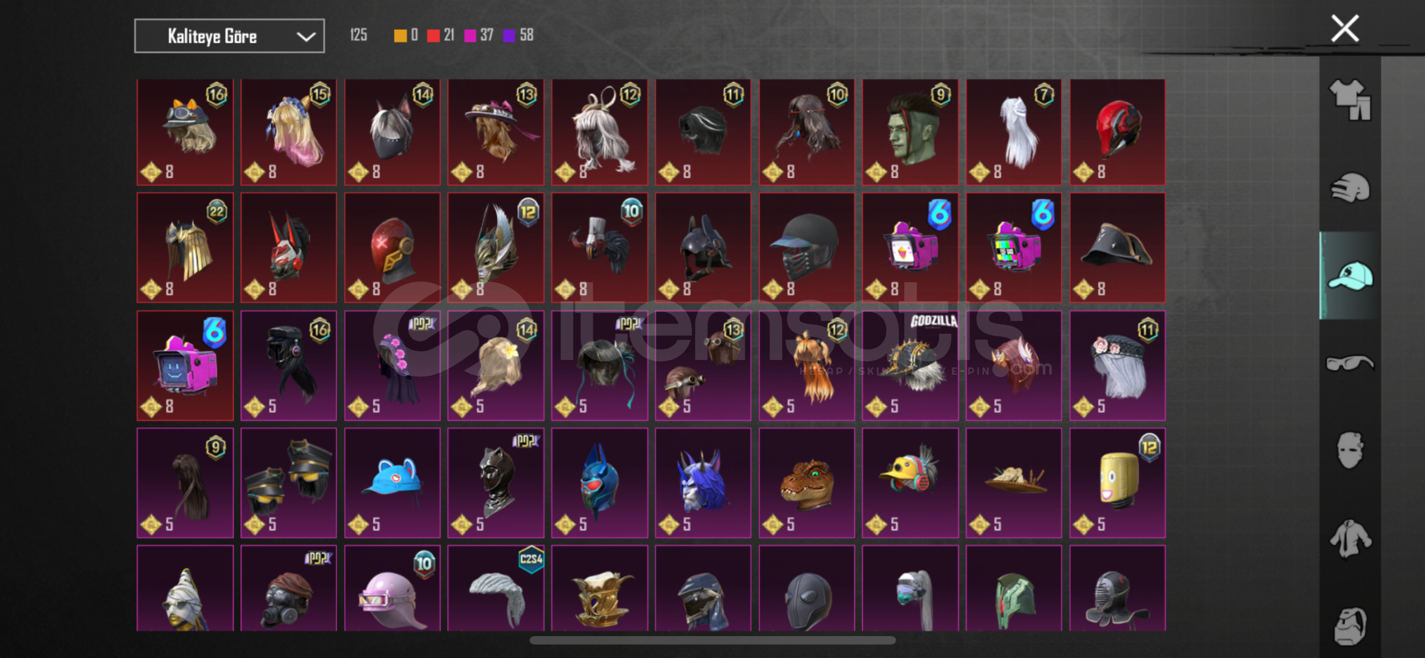Select the Godzilla labeled cap item
The height and width of the screenshot is (658, 1425).
[x=910, y=366]
